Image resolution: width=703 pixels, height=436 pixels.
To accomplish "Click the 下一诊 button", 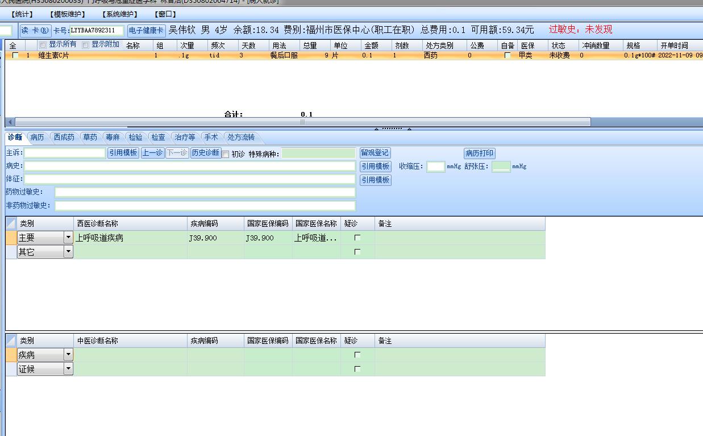I will coord(177,153).
